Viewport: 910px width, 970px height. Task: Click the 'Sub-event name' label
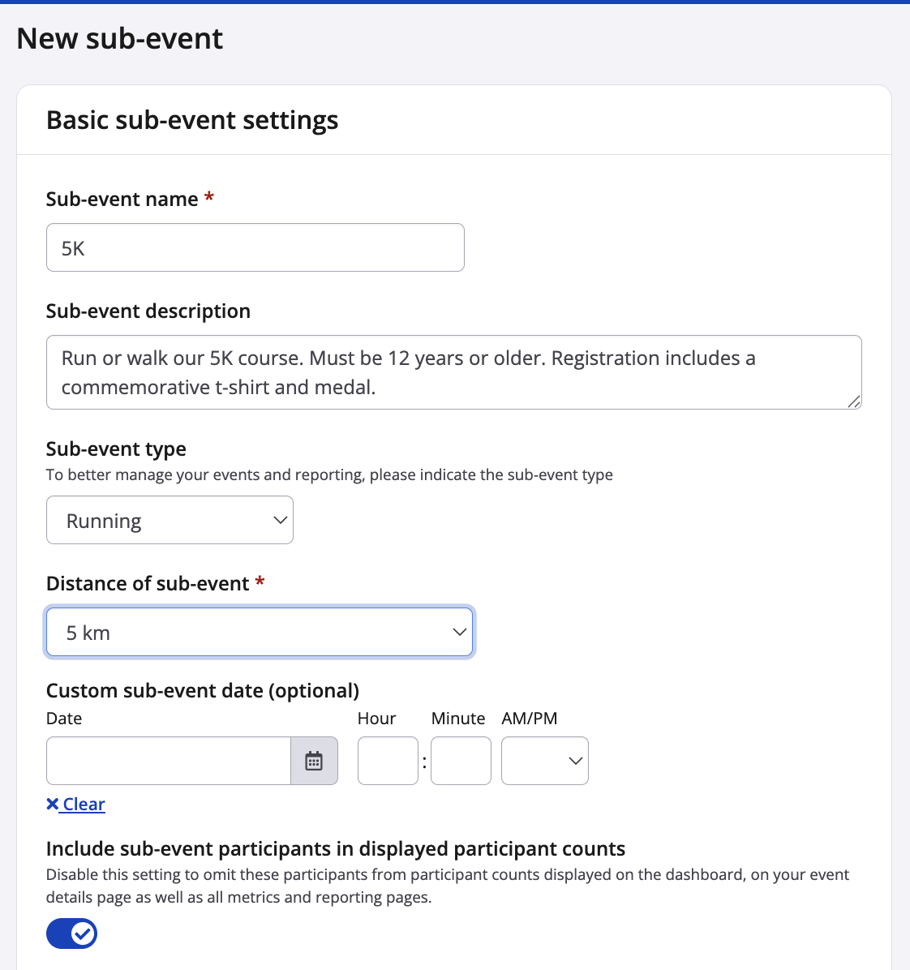pyautogui.click(x=122, y=199)
